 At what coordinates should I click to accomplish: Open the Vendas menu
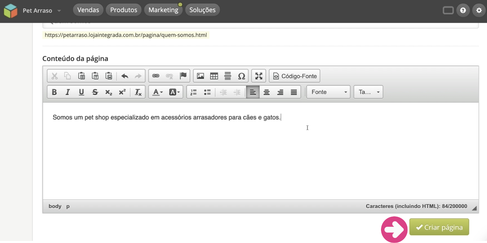(88, 10)
